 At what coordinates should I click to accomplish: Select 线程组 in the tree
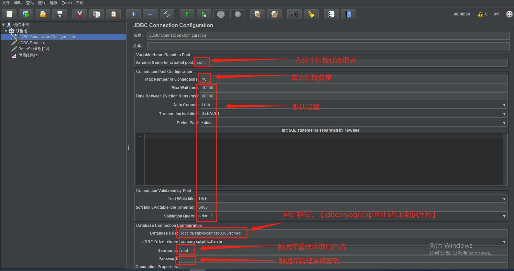pyautogui.click(x=21, y=31)
